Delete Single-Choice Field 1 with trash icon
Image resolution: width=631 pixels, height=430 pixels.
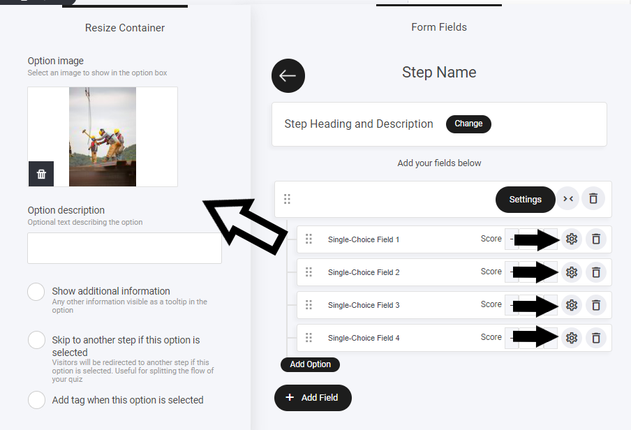pyautogui.click(x=595, y=239)
